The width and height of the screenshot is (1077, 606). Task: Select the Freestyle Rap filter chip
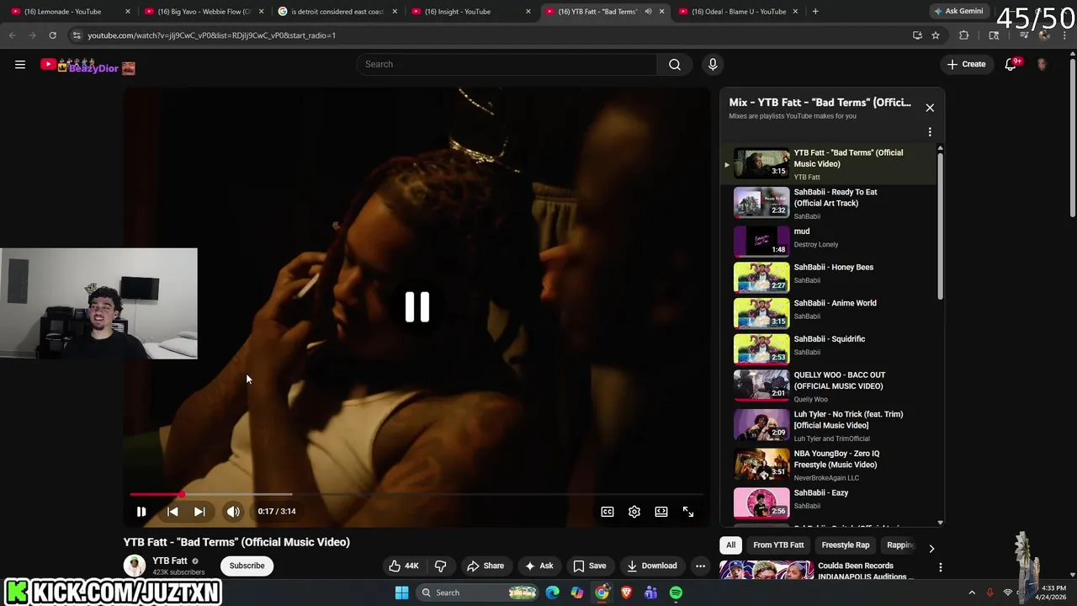tap(846, 545)
